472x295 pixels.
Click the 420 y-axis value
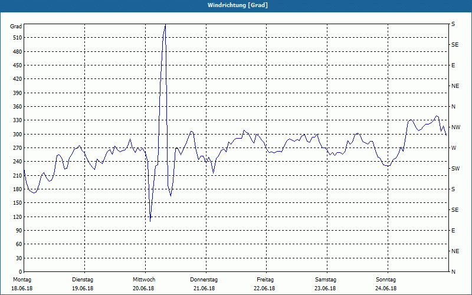[x=18, y=79]
